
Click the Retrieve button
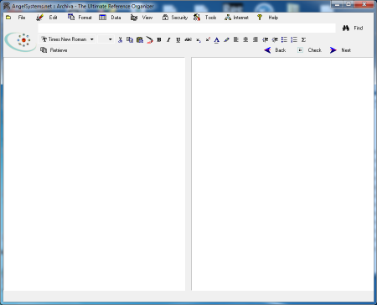(x=59, y=50)
